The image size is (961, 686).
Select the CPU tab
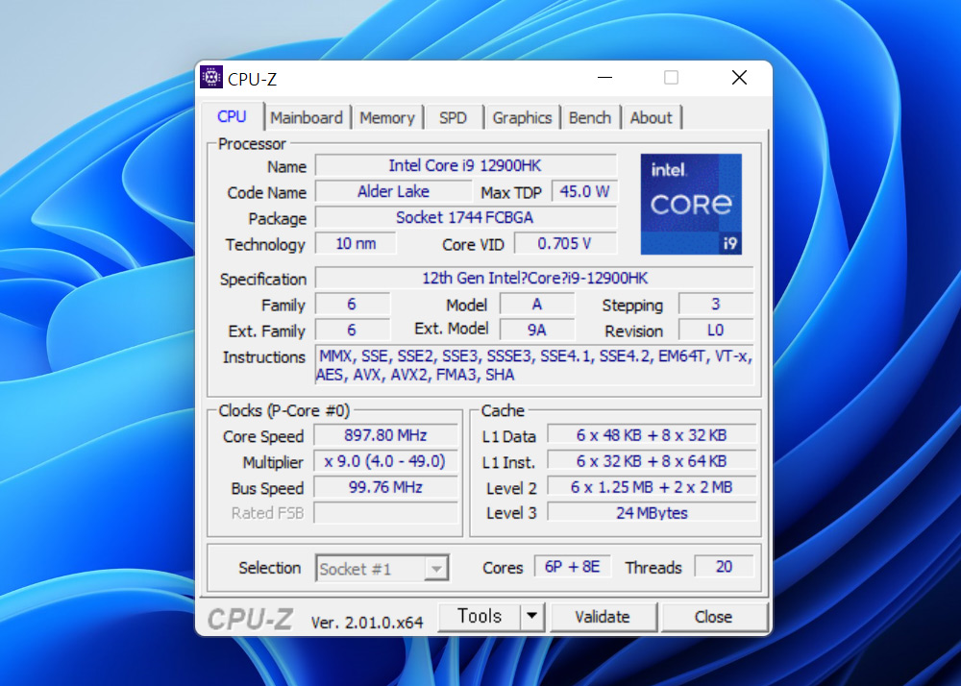pos(232,116)
